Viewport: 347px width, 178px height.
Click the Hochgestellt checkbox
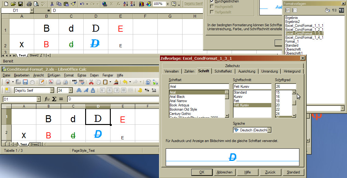212,7
